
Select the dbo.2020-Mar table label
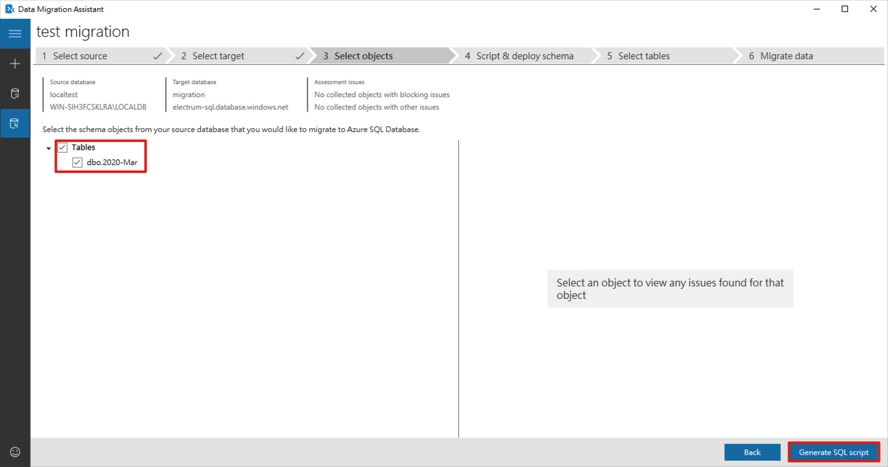coord(112,163)
